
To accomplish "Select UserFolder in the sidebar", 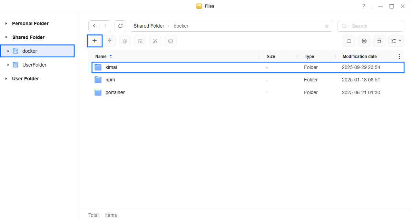I will point(34,65).
